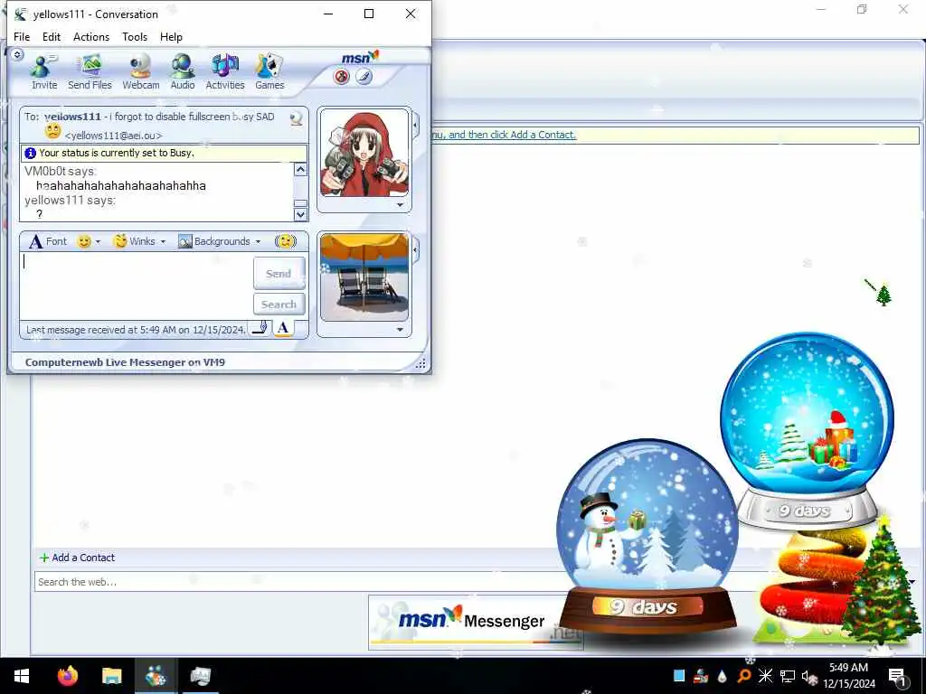This screenshot has height=694, width=926.
Task: Open the Windows Start button
Action: tap(22, 676)
